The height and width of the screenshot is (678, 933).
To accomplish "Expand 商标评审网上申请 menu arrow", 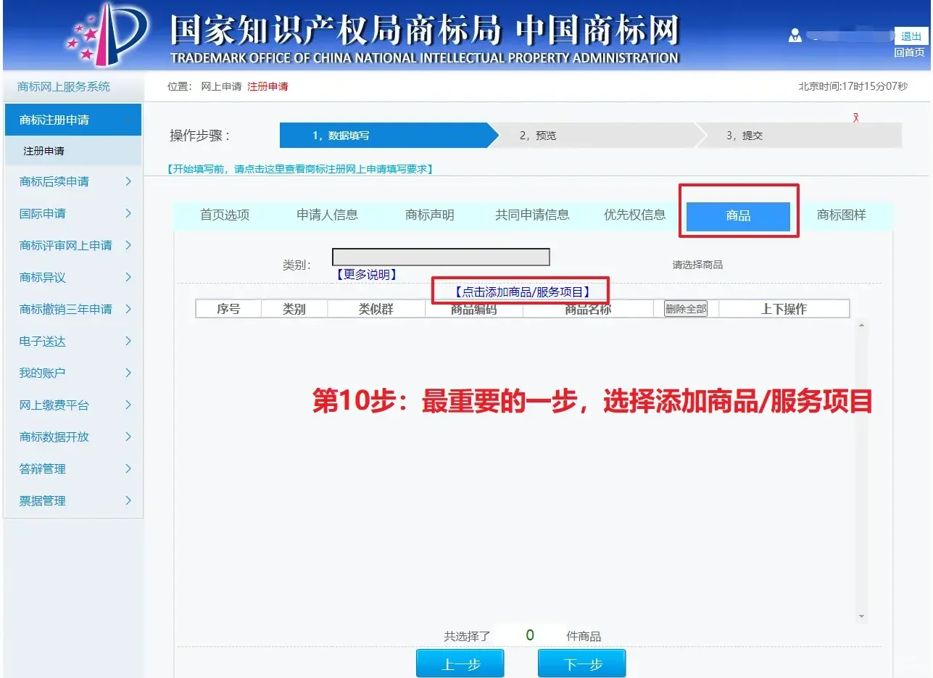I will (x=128, y=245).
